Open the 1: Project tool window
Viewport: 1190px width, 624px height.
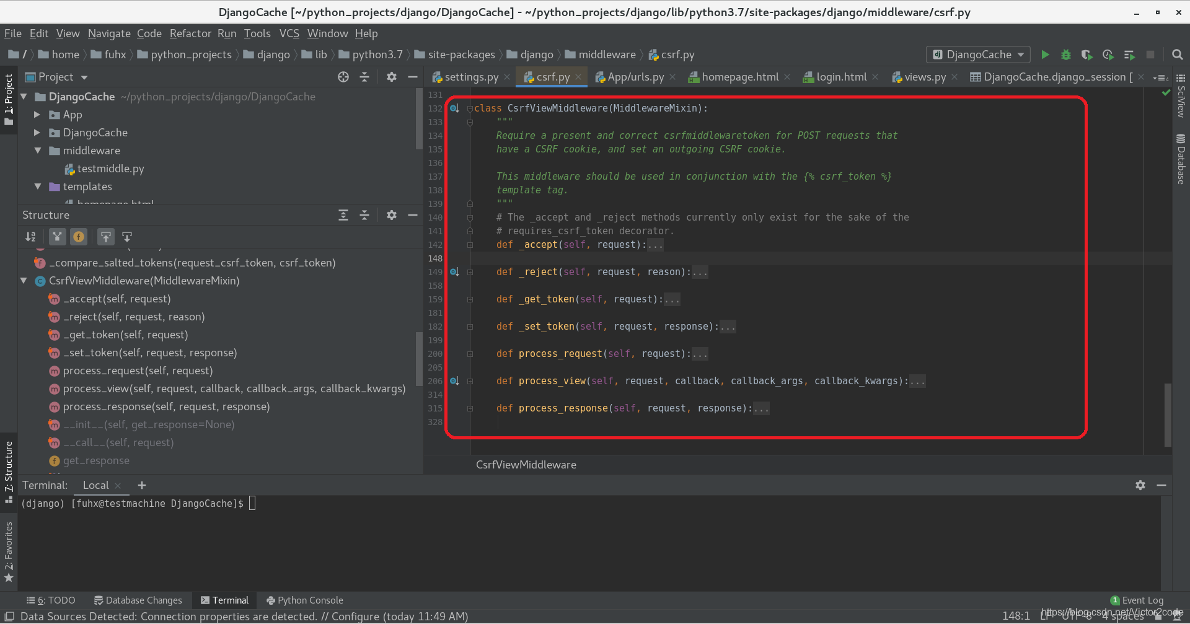[x=9, y=99]
